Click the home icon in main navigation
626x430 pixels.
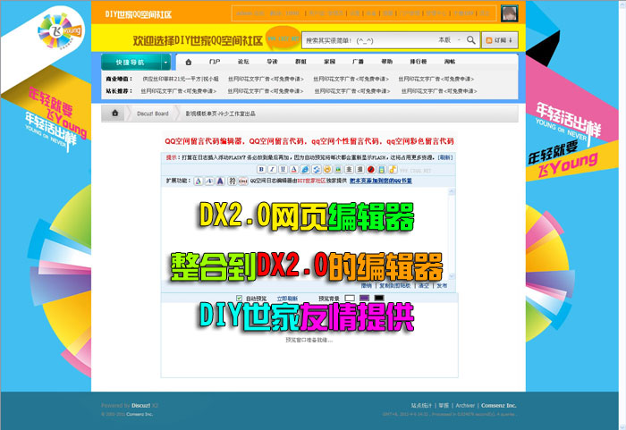pyautogui.click(x=189, y=62)
